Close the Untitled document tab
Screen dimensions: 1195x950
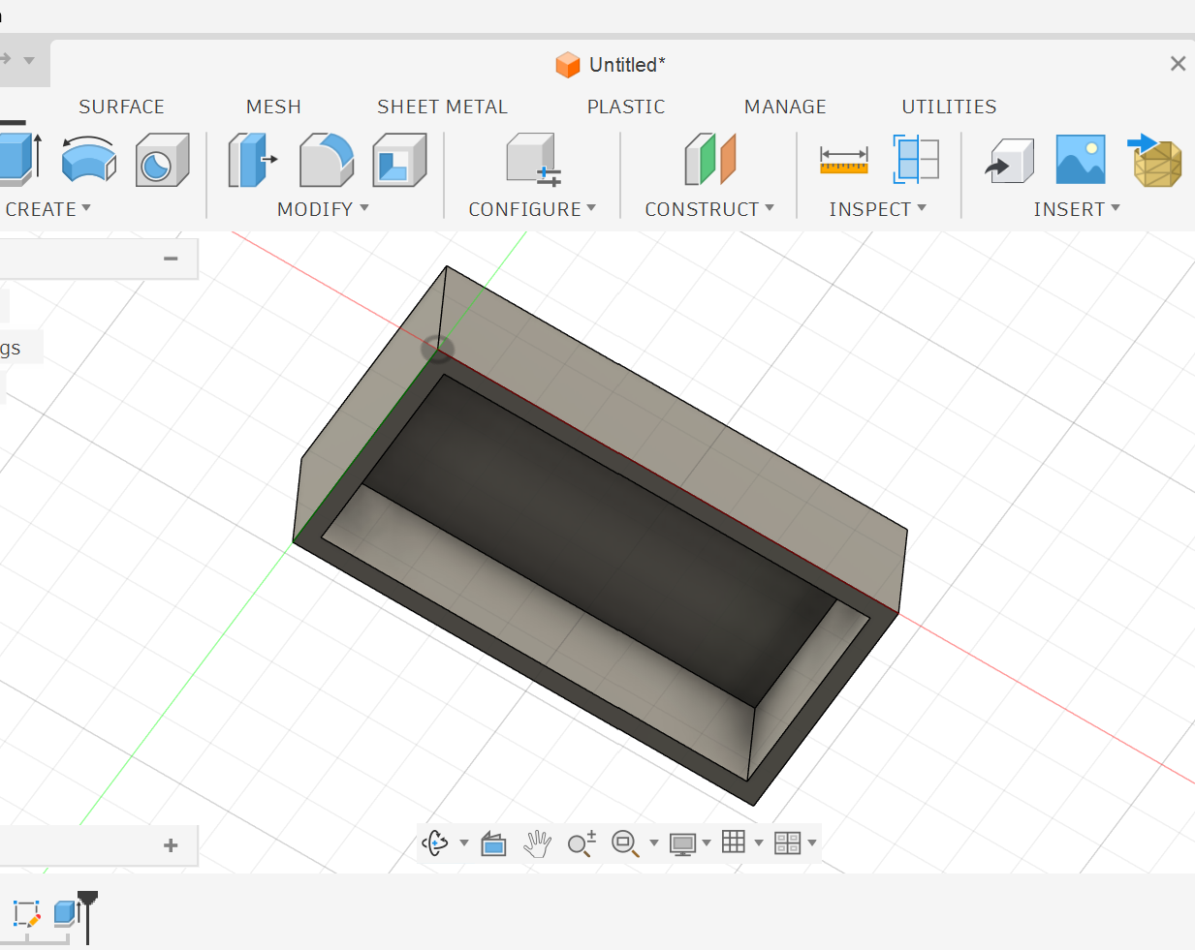coord(1178,64)
